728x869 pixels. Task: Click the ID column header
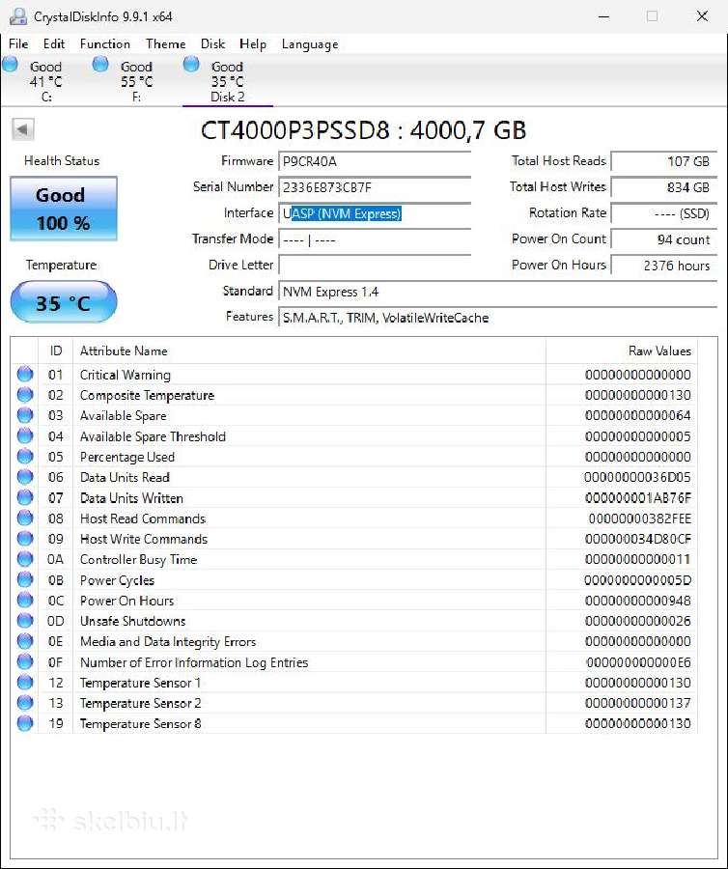coord(55,350)
